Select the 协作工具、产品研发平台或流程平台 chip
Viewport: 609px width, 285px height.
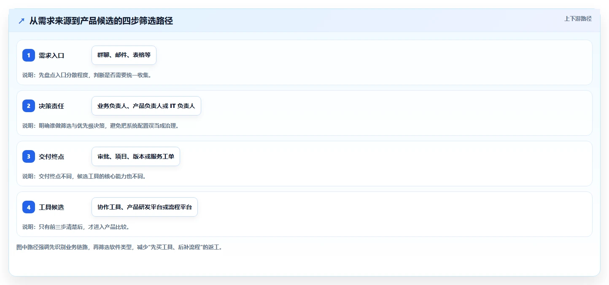(x=145, y=207)
